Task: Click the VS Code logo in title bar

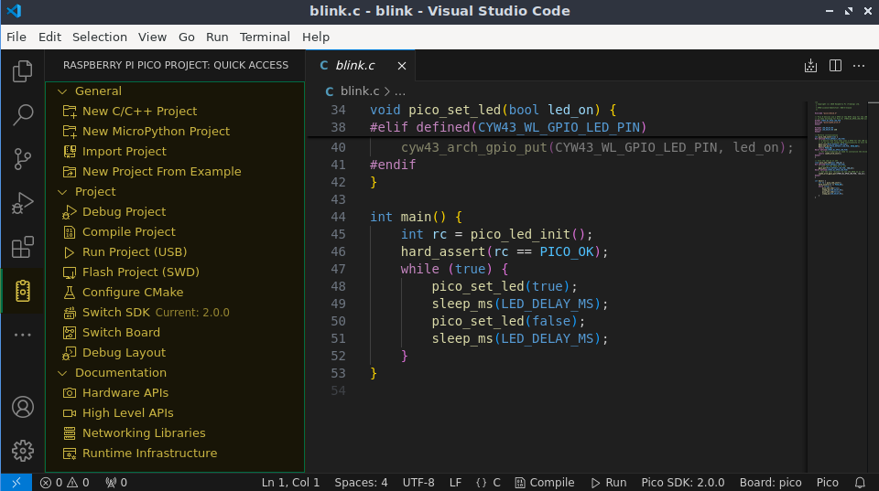Action: coord(14,11)
